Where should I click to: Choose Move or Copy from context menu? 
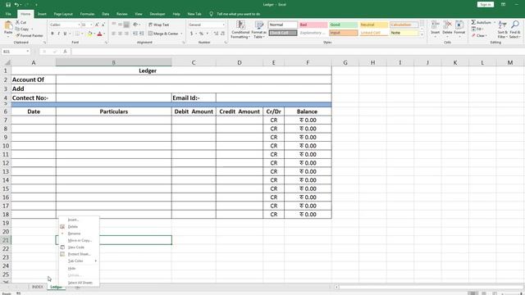point(79,240)
